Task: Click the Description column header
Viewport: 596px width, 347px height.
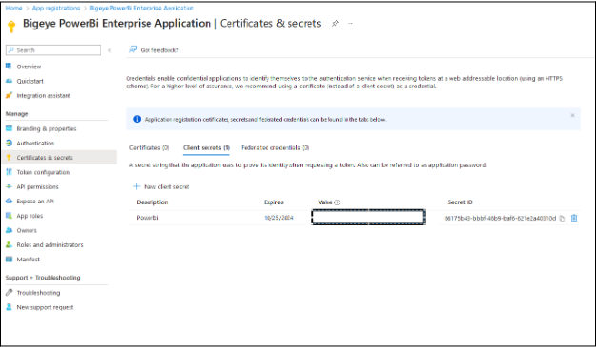Action: (152, 202)
